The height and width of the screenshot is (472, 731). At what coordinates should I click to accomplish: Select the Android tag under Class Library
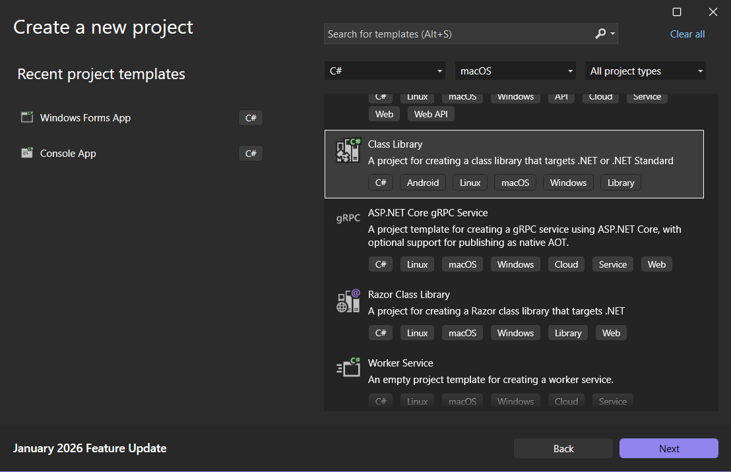(x=422, y=182)
